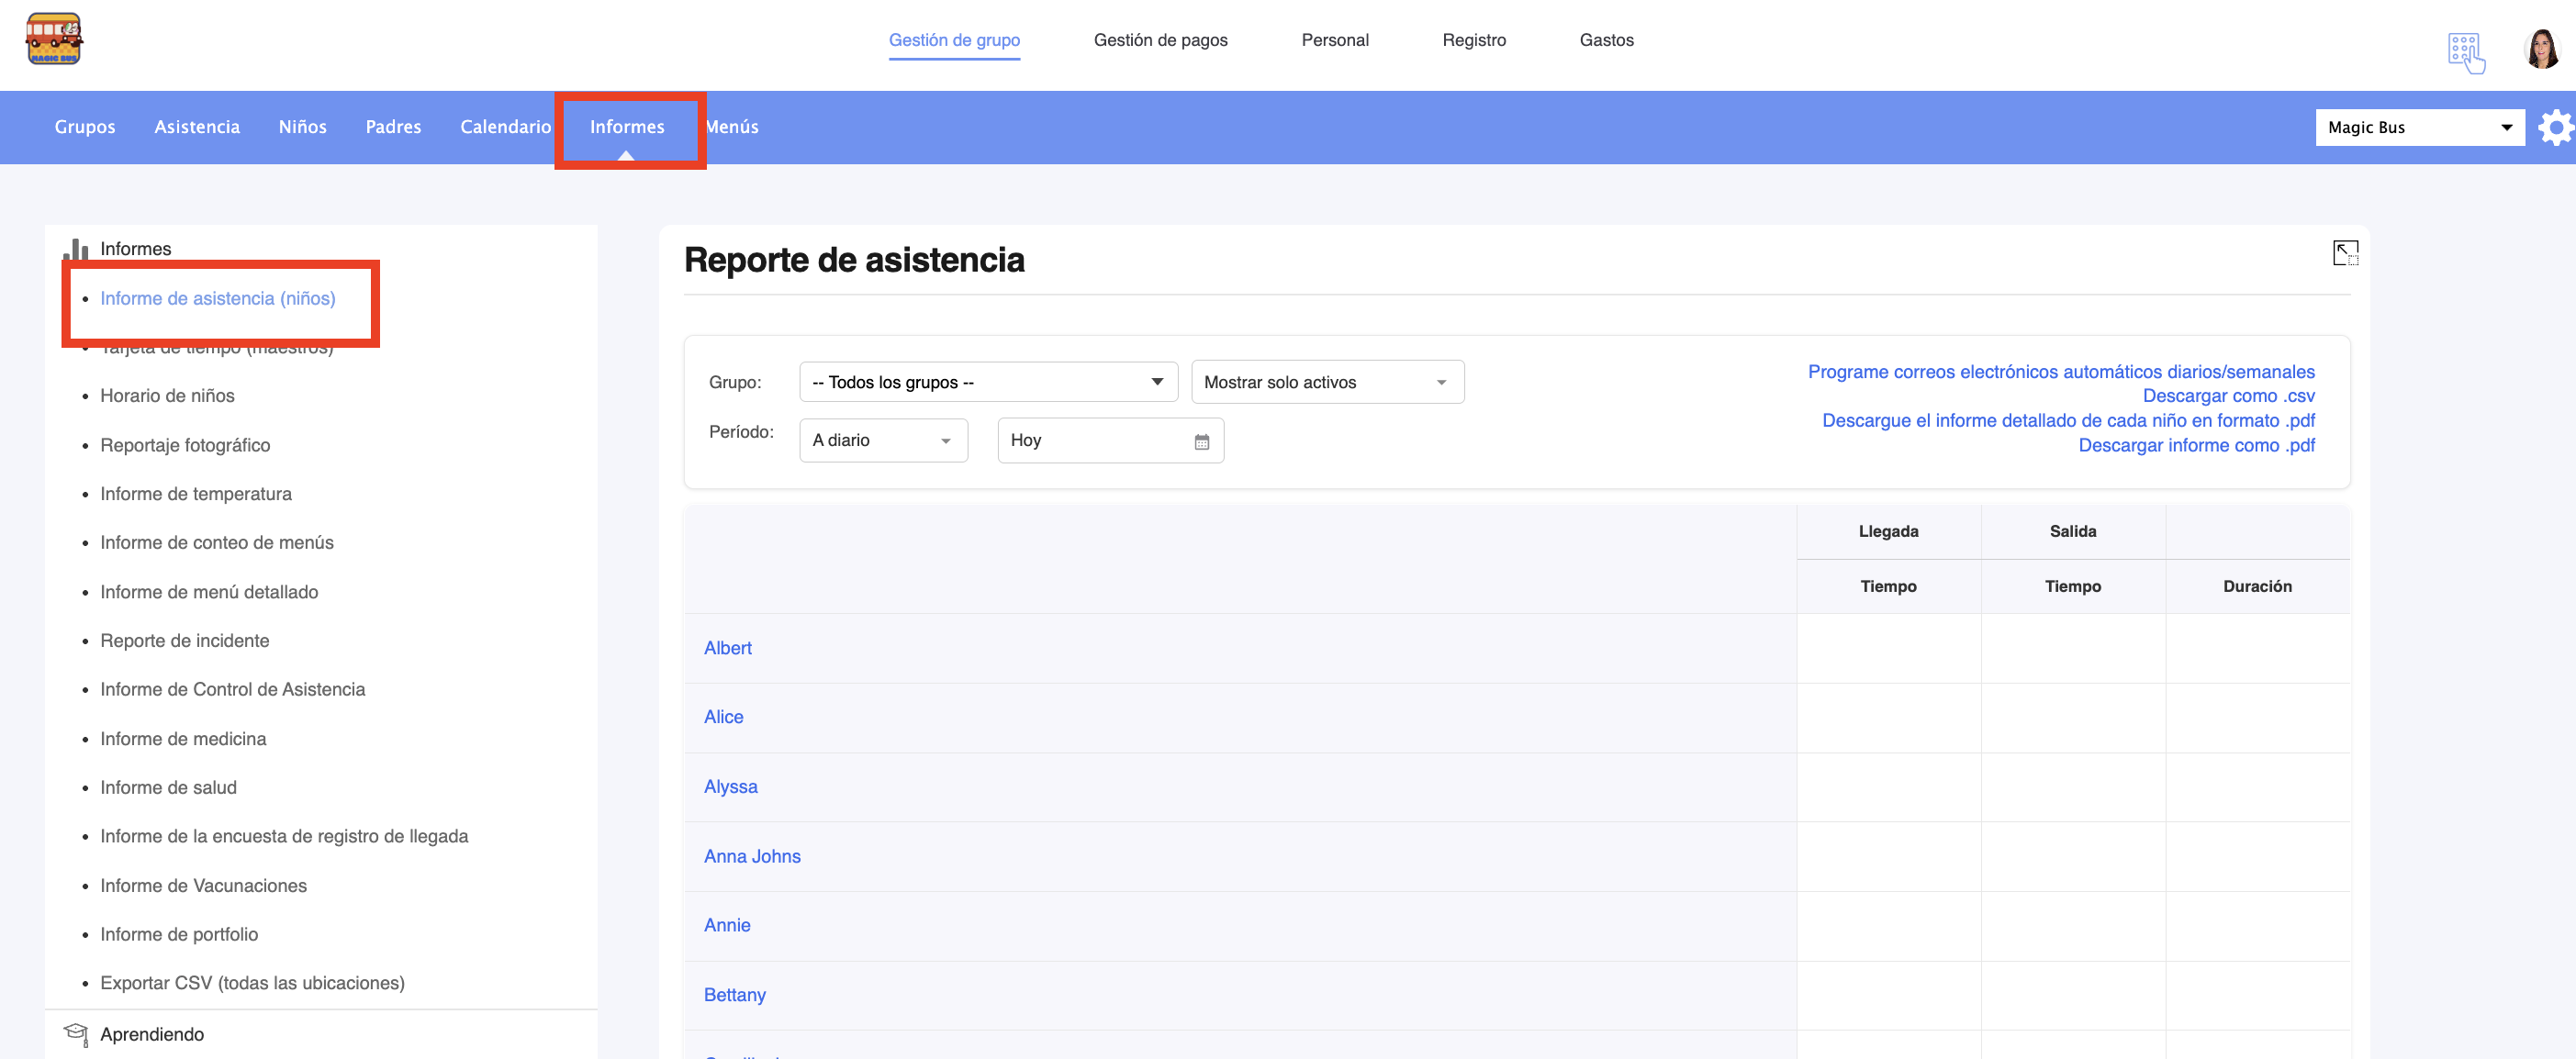Open the calendar date picker icon
This screenshot has height=1059, width=2576.
point(1201,442)
